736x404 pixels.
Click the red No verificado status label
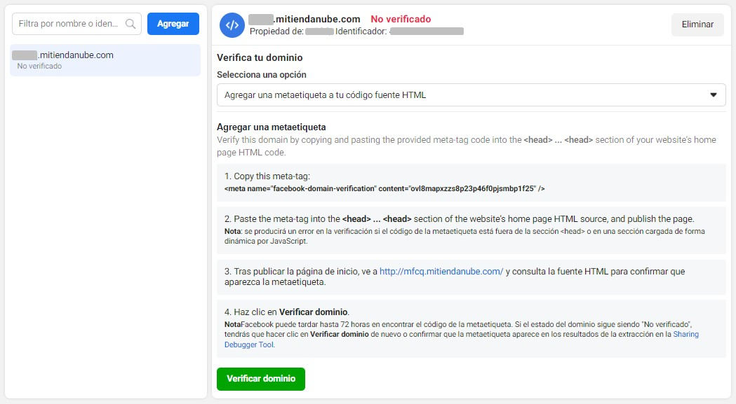401,19
